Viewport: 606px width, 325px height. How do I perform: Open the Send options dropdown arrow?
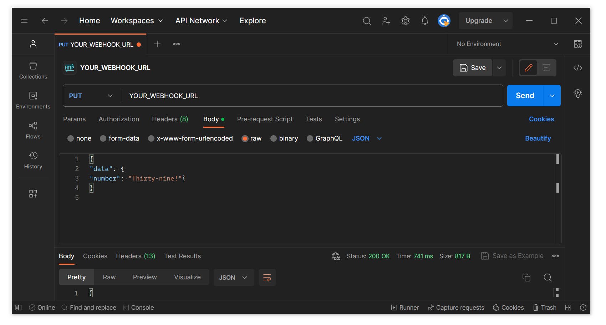(x=552, y=96)
